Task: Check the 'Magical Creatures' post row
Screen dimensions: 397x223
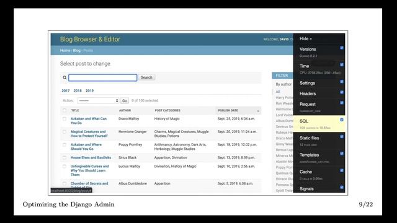Action: pos(65,132)
